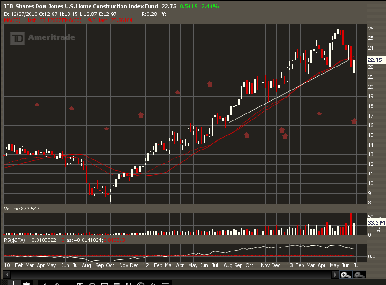Click the last price 22.75 in the header
The width and height of the screenshot is (386, 285).
[x=169, y=6]
